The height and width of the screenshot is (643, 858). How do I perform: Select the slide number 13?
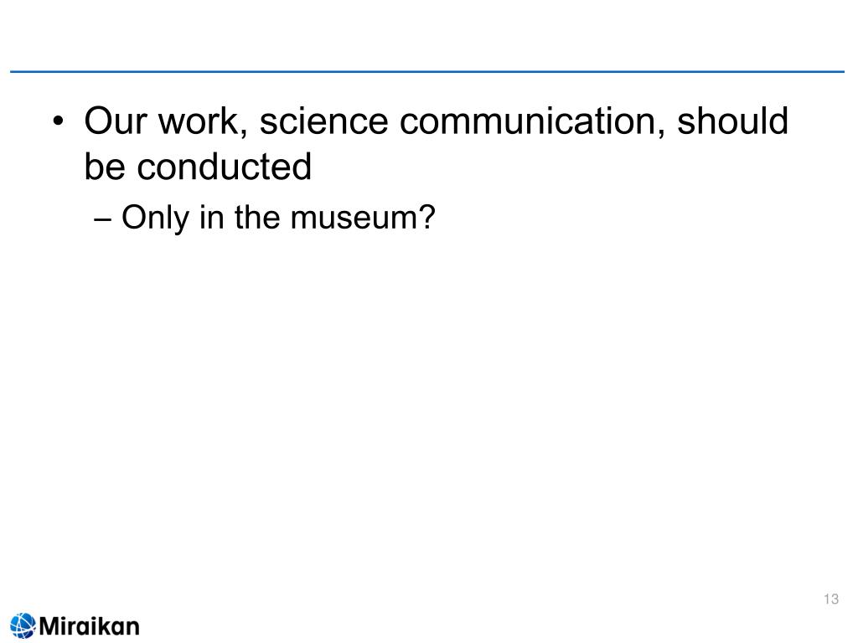coord(830,599)
